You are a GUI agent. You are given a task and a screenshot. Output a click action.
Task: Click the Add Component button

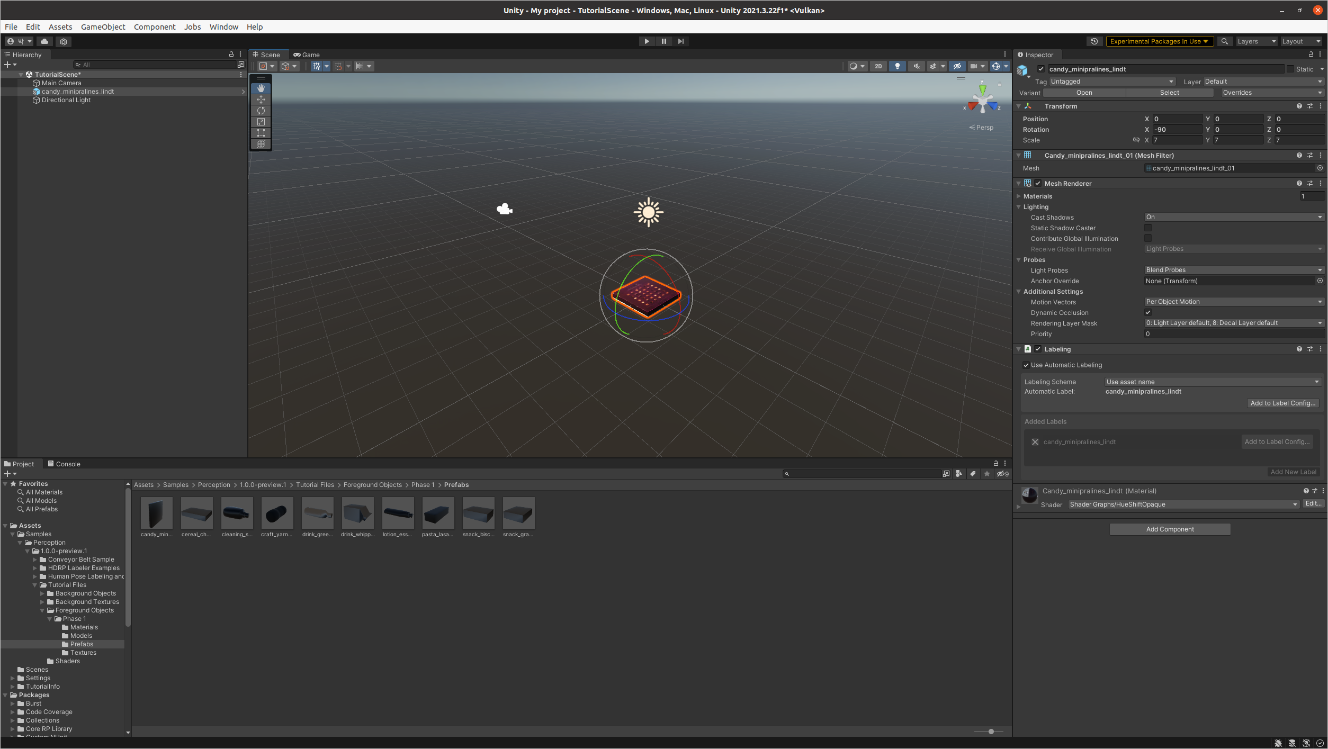tap(1170, 529)
